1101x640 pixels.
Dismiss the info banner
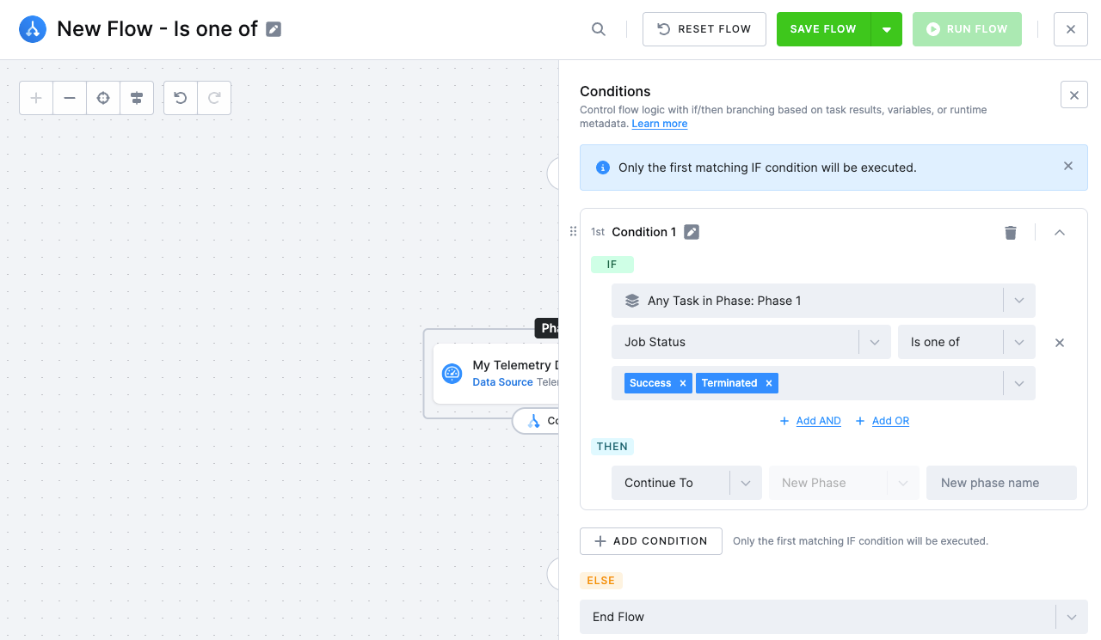(1068, 167)
